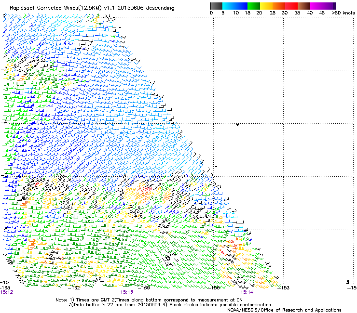
Task: Click the red 30-35 knots legend segment
Action: [x=291, y=6]
